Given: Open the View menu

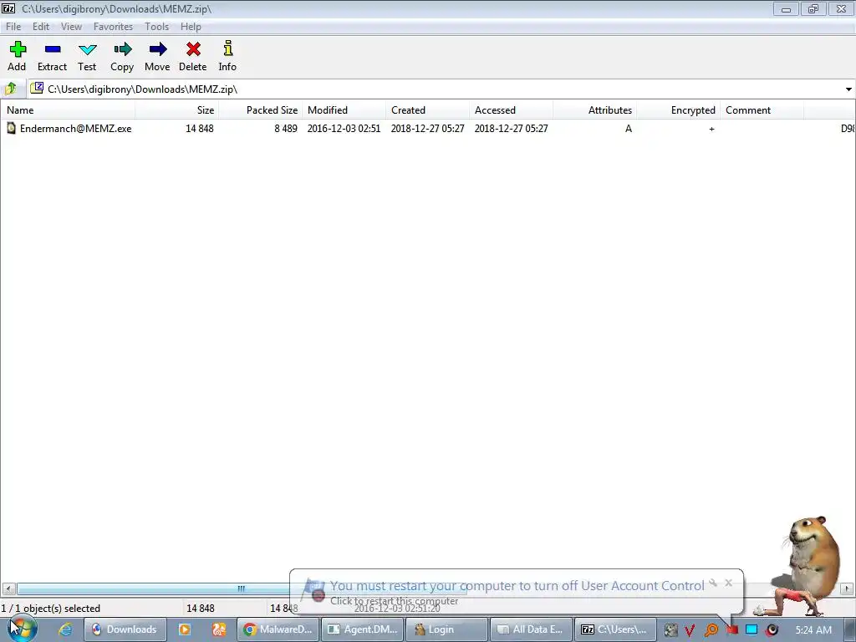Looking at the screenshot, I should click(71, 26).
